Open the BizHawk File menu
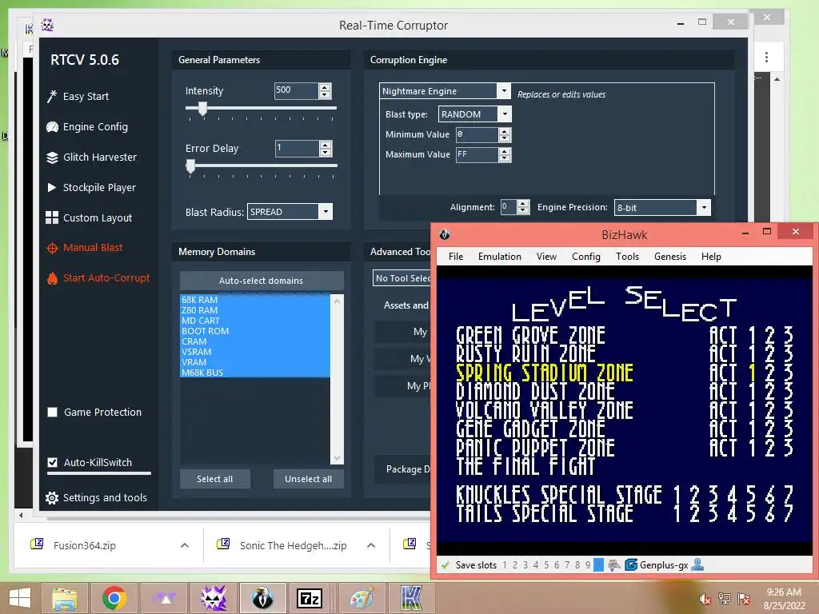This screenshot has height=614, width=819. click(455, 257)
